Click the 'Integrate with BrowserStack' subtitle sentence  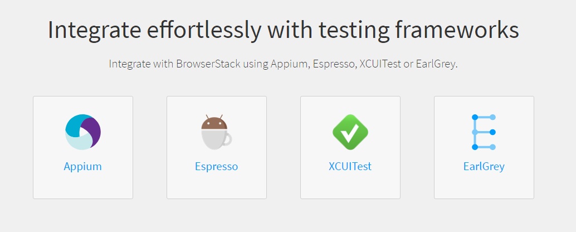pyautogui.click(x=283, y=64)
